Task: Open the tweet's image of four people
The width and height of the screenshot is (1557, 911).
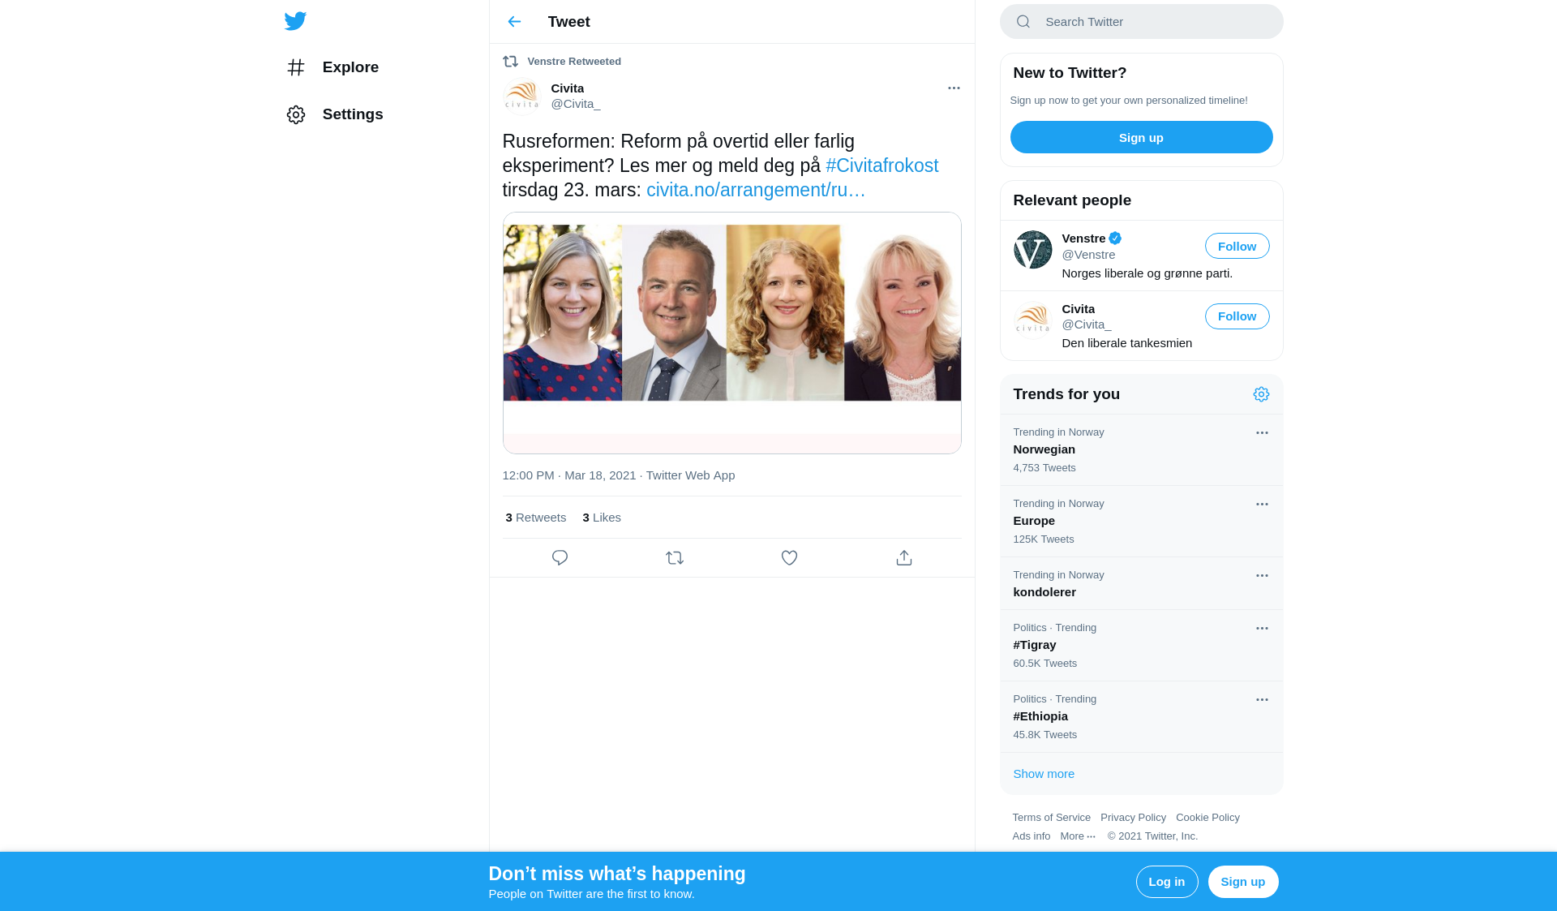Action: coord(731,313)
